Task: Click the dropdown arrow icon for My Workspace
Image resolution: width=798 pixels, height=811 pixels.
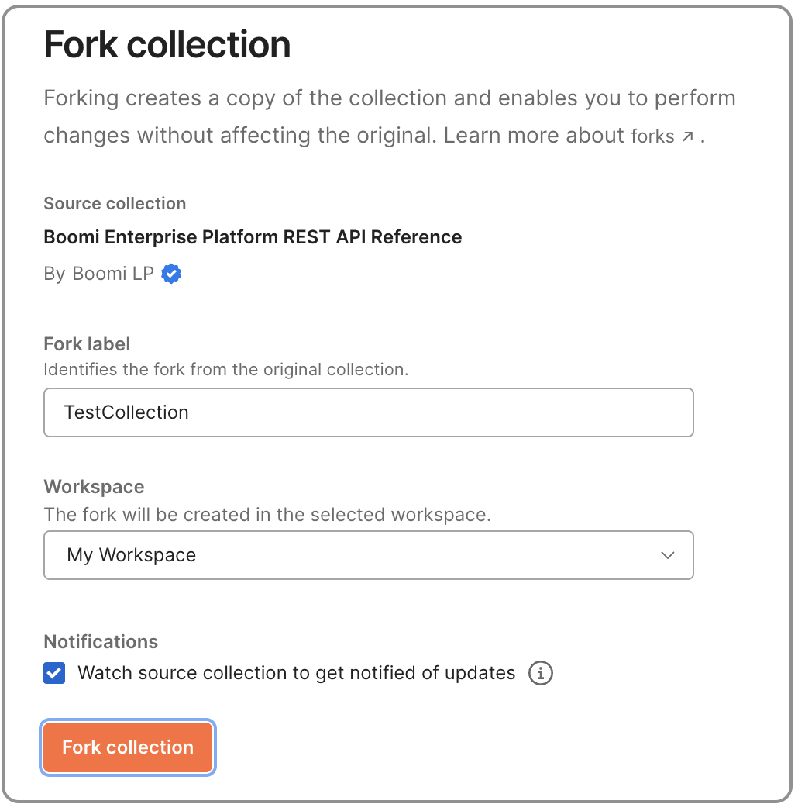Action: tap(666, 555)
